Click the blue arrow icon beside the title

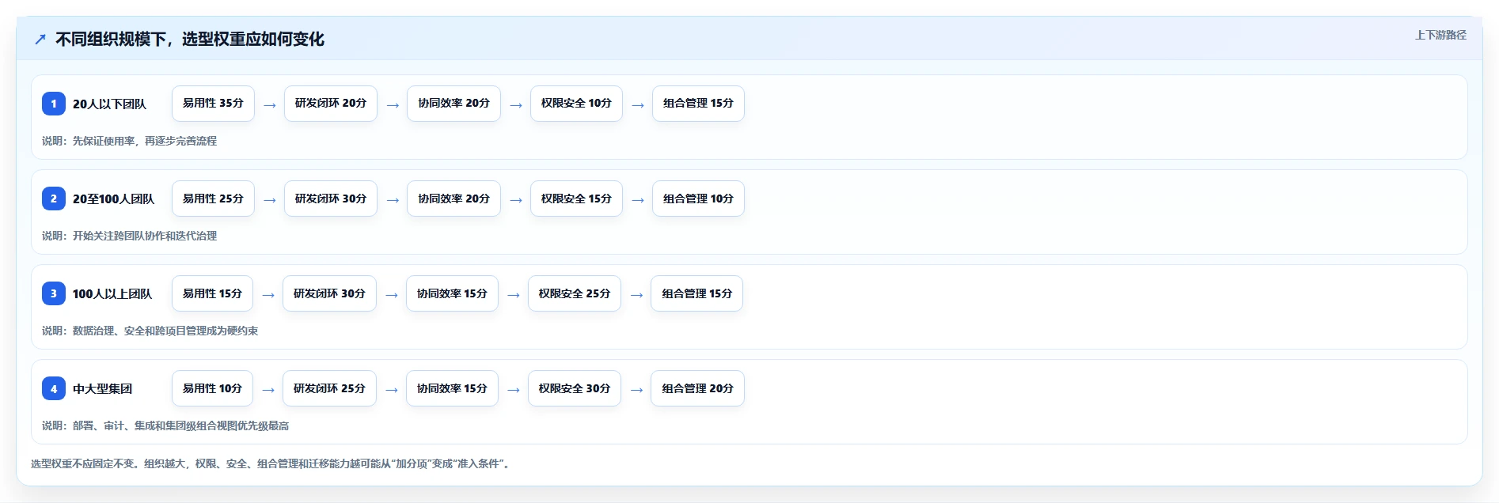[40, 39]
